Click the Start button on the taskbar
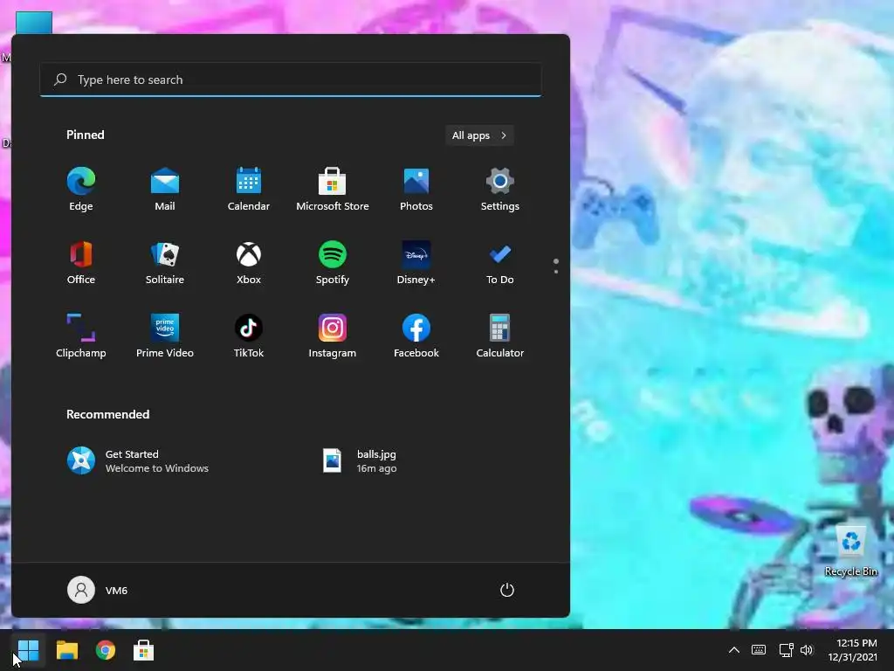 pyautogui.click(x=28, y=650)
